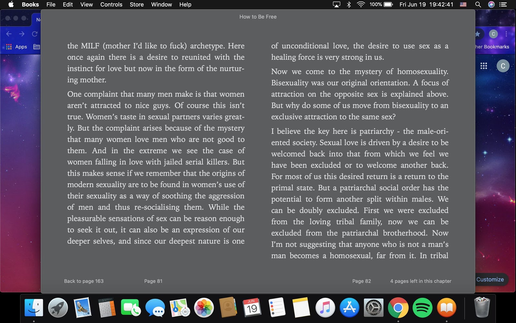
Task: Open the Bluetooth status menu
Action: (x=349, y=5)
